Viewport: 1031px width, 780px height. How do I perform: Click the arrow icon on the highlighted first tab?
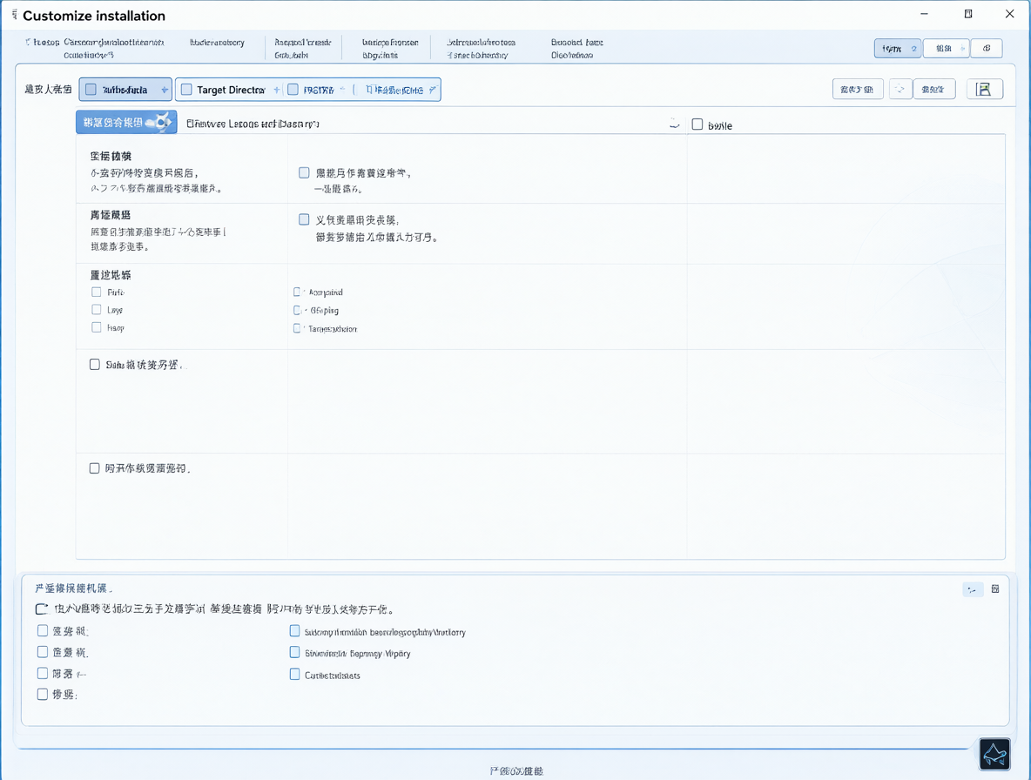[x=165, y=90]
